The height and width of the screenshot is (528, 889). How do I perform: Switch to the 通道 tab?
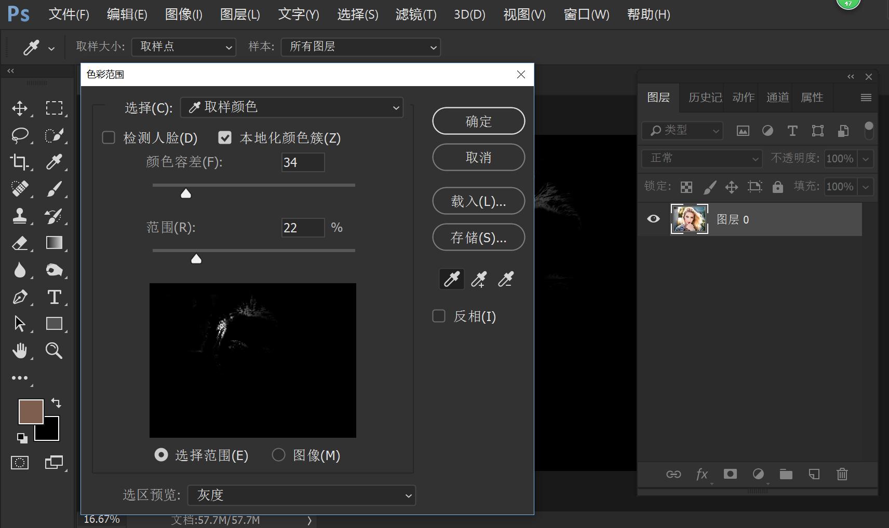[776, 97]
